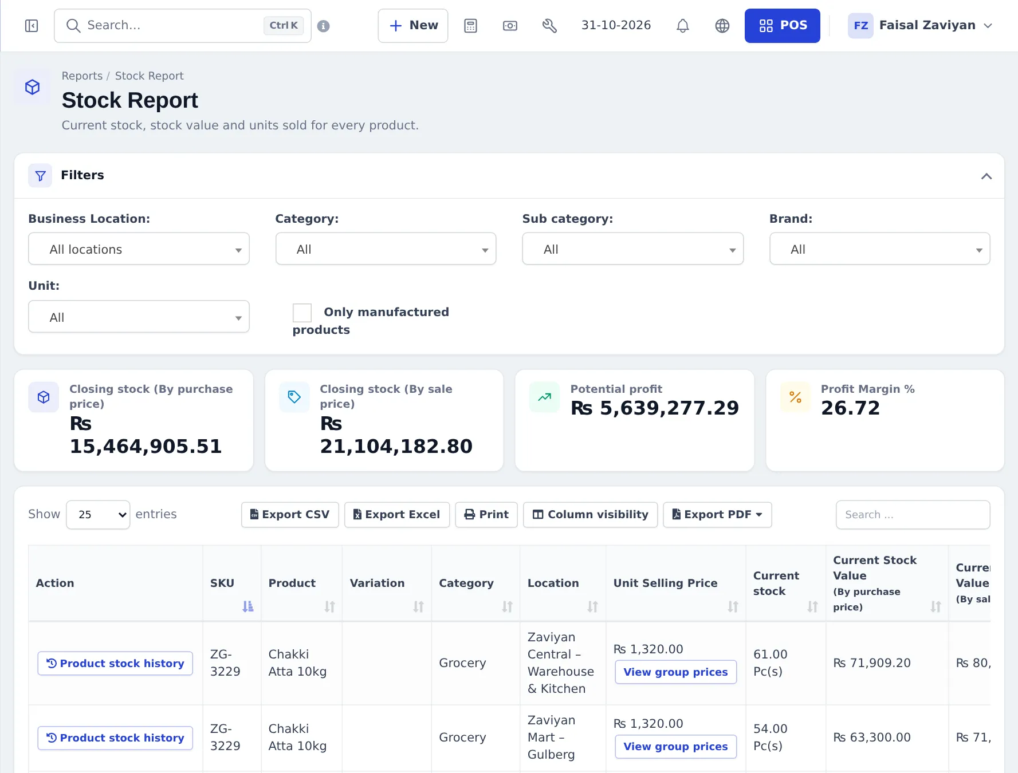
Task: Click the closing stock purchase price box icon
Action: pos(44,397)
